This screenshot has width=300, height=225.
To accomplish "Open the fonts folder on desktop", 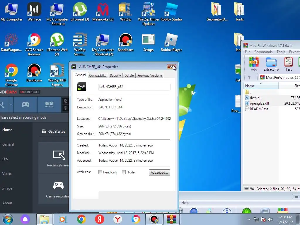I will coord(240,11).
